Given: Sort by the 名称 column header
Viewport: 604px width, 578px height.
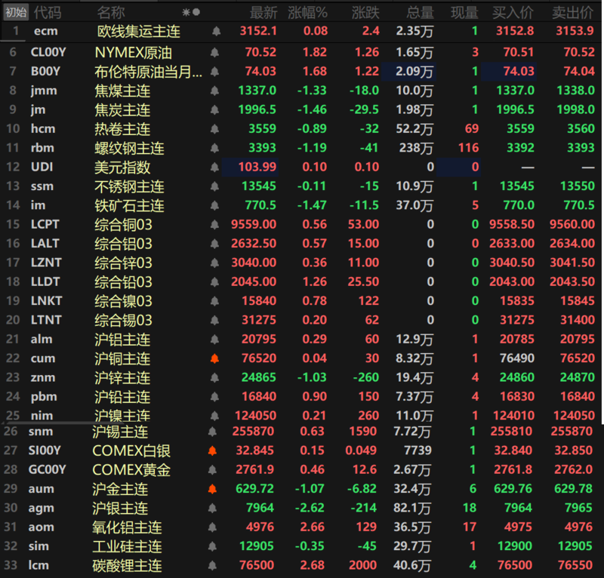Looking at the screenshot, I should click(x=111, y=13).
